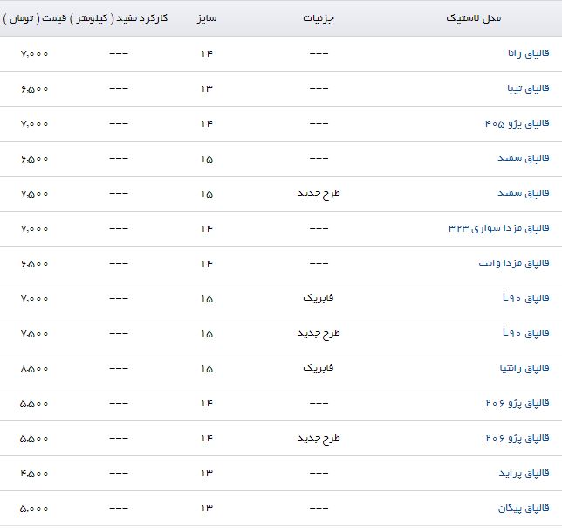562x528 pixels.
Task: Select the طرح جدید detail in the پژو ۲۰۶ row
Action: pyautogui.click(x=319, y=438)
